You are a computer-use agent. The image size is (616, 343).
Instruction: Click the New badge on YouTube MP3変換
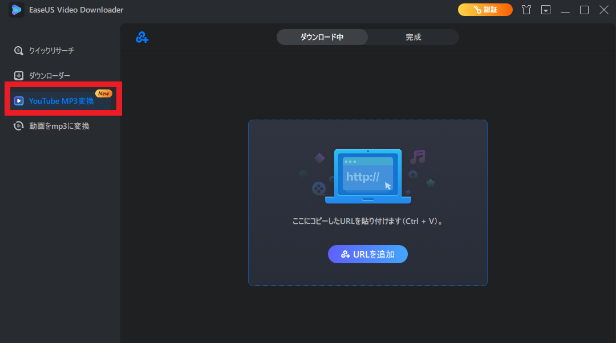[x=104, y=93]
